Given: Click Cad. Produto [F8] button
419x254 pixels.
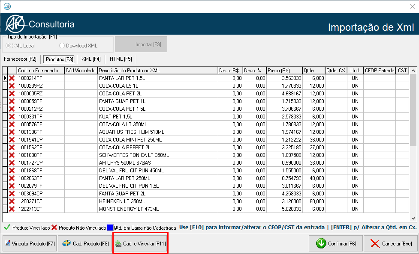Looking at the screenshot, I should coord(85,243).
